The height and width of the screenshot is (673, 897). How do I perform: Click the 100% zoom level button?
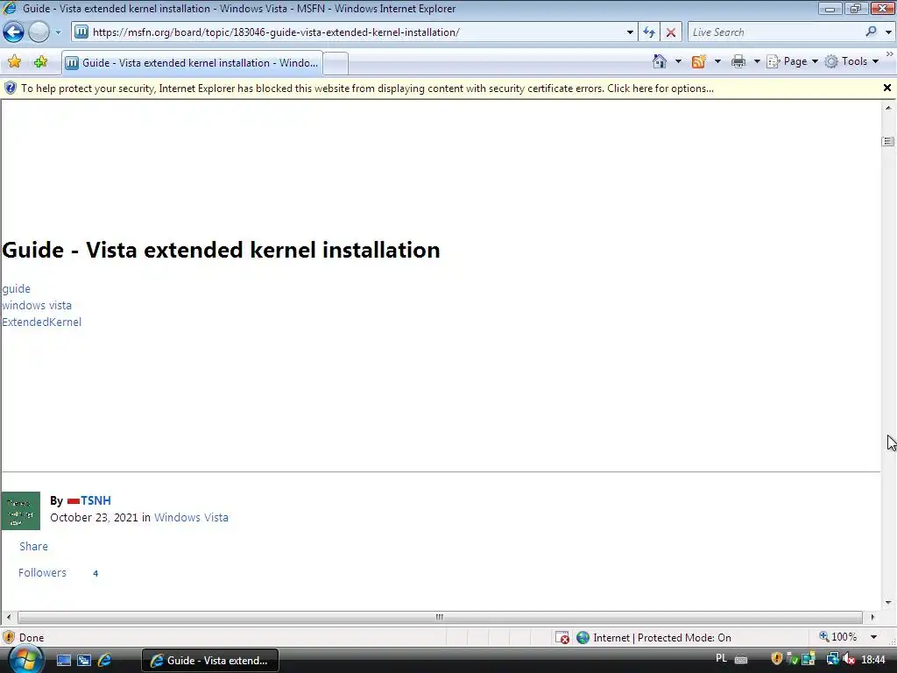pyautogui.click(x=838, y=637)
